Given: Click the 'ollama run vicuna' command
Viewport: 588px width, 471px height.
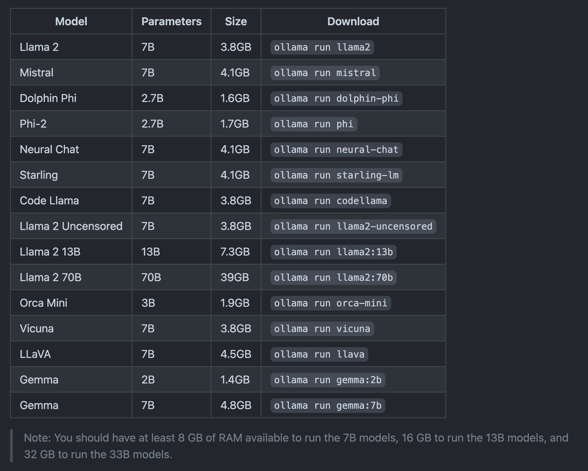Looking at the screenshot, I should pos(322,329).
